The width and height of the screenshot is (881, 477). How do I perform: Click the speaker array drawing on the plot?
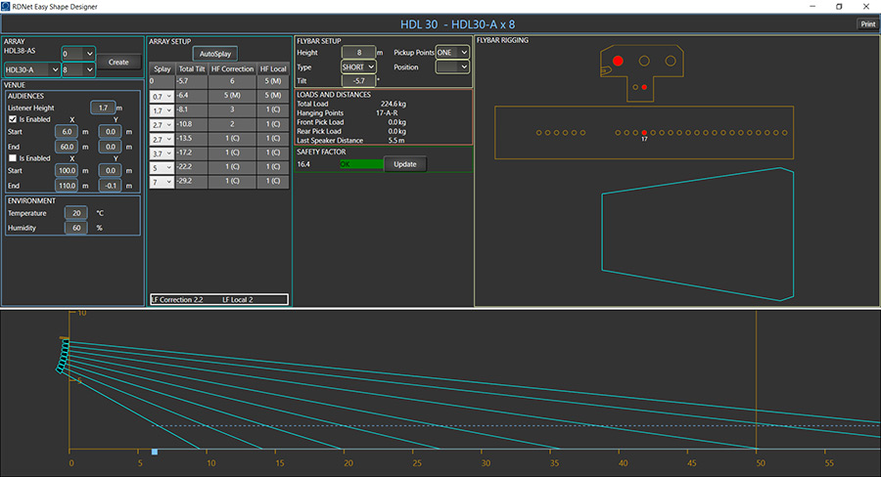pyautogui.click(x=64, y=355)
